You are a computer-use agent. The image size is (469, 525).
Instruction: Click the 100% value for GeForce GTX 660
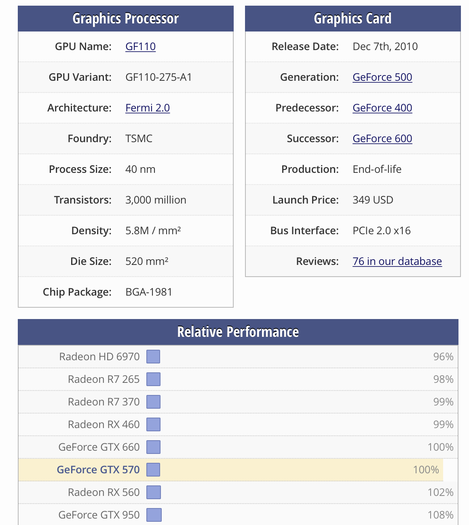point(441,447)
